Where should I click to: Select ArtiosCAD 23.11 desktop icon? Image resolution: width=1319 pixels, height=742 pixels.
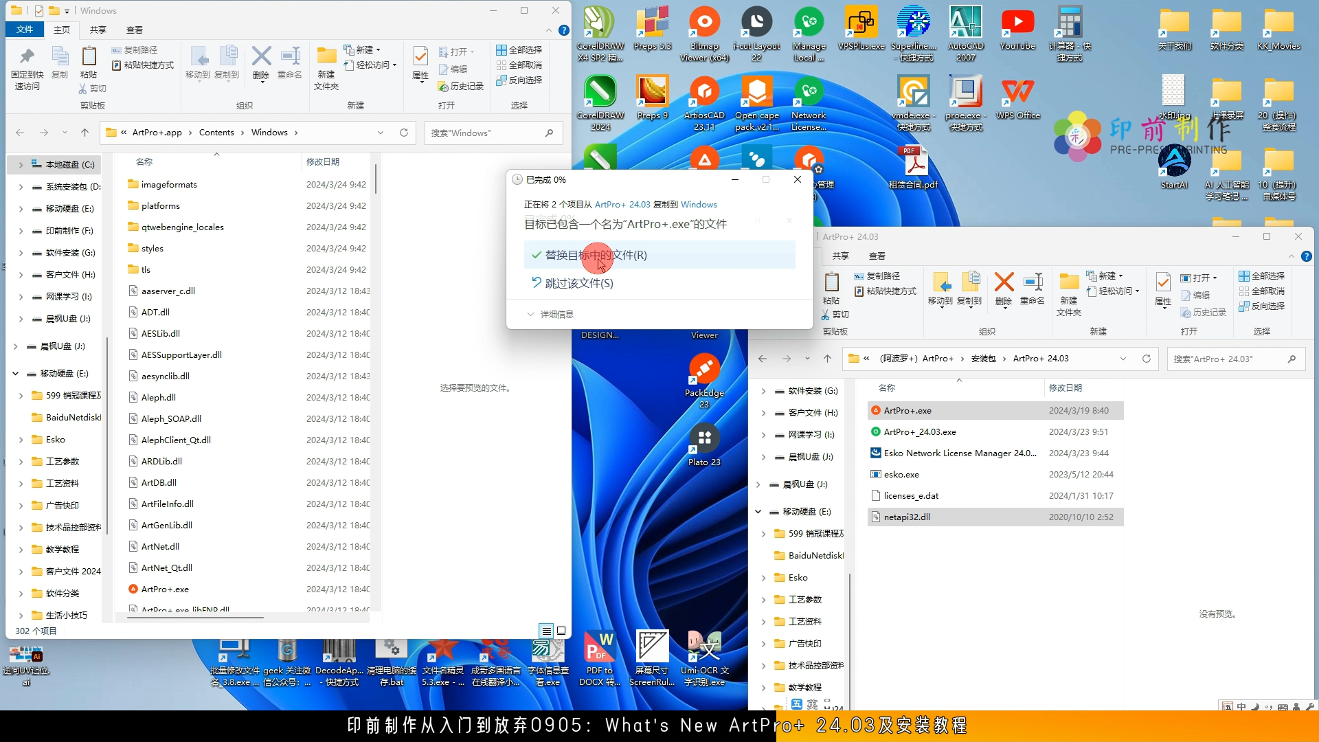pos(704,104)
